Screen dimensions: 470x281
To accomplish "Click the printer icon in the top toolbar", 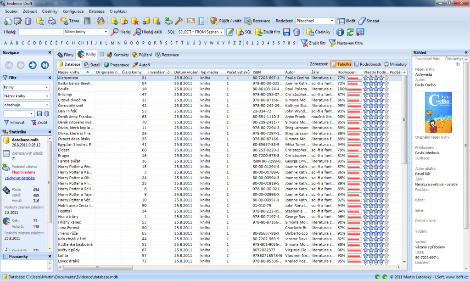I will tap(52, 21).
